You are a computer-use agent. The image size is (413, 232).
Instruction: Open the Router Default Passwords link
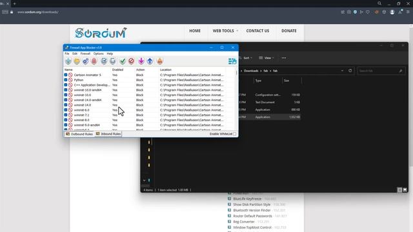tap(252, 216)
